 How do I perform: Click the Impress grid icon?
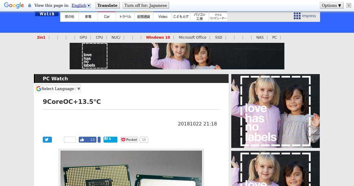(x=297, y=16)
